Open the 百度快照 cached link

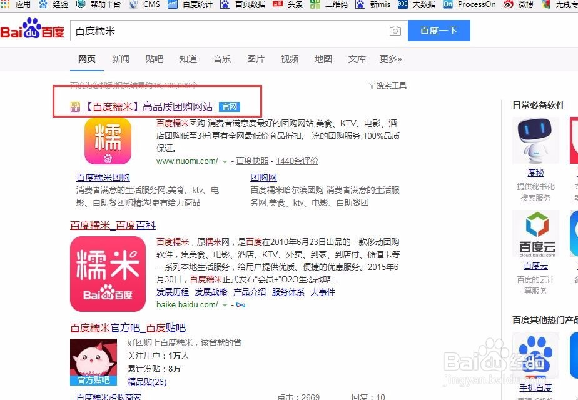point(252,161)
